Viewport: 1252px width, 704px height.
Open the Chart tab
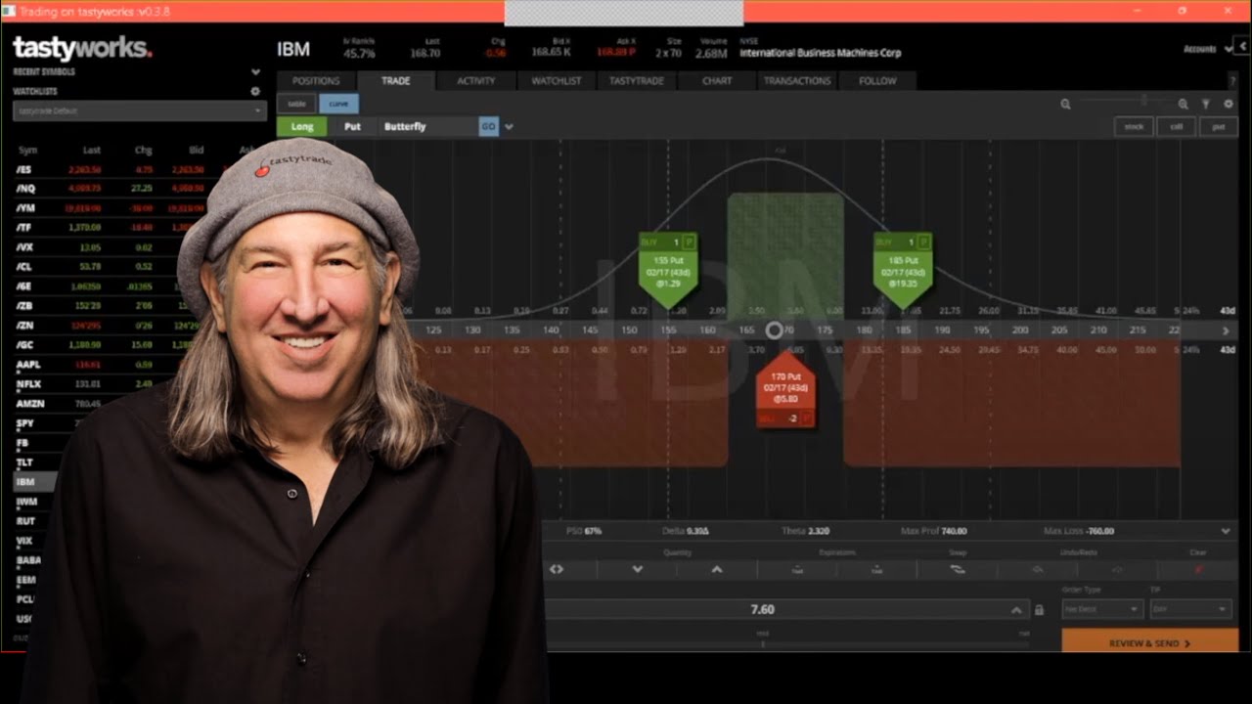(x=717, y=81)
